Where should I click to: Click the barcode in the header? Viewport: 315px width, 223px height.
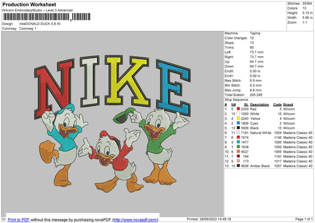pos(46,17)
